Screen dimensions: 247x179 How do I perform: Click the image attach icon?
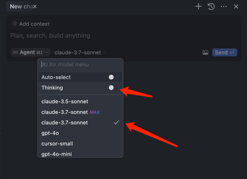205,52
